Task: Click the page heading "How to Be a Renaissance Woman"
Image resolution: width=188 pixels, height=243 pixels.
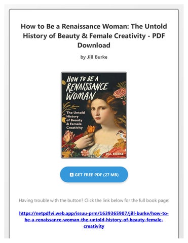Action: coord(94,35)
